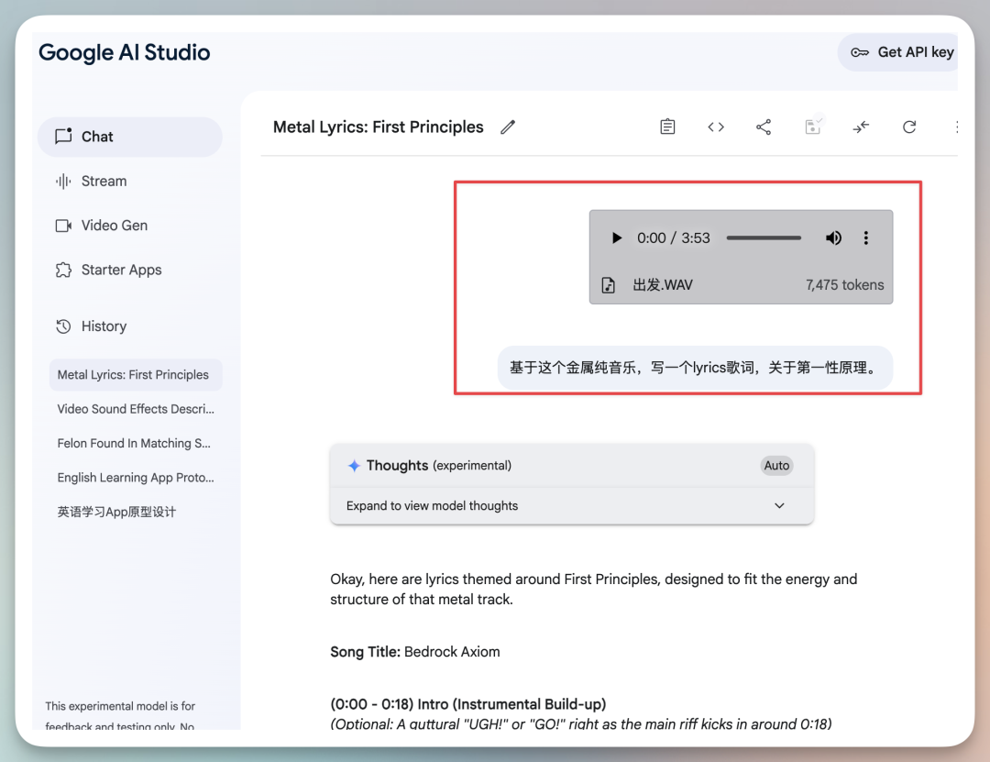The image size is (990, 762).
Task: Click the Google AI Studio logo
Action: [x=125, y=52]
